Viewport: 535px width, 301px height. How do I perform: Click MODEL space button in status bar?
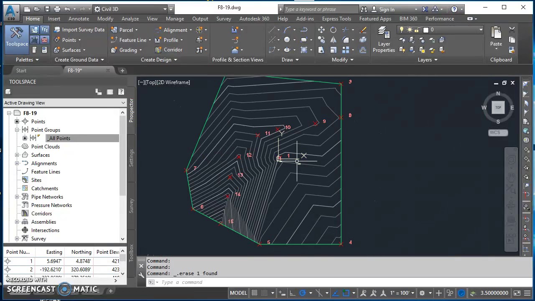pos(238,293)
